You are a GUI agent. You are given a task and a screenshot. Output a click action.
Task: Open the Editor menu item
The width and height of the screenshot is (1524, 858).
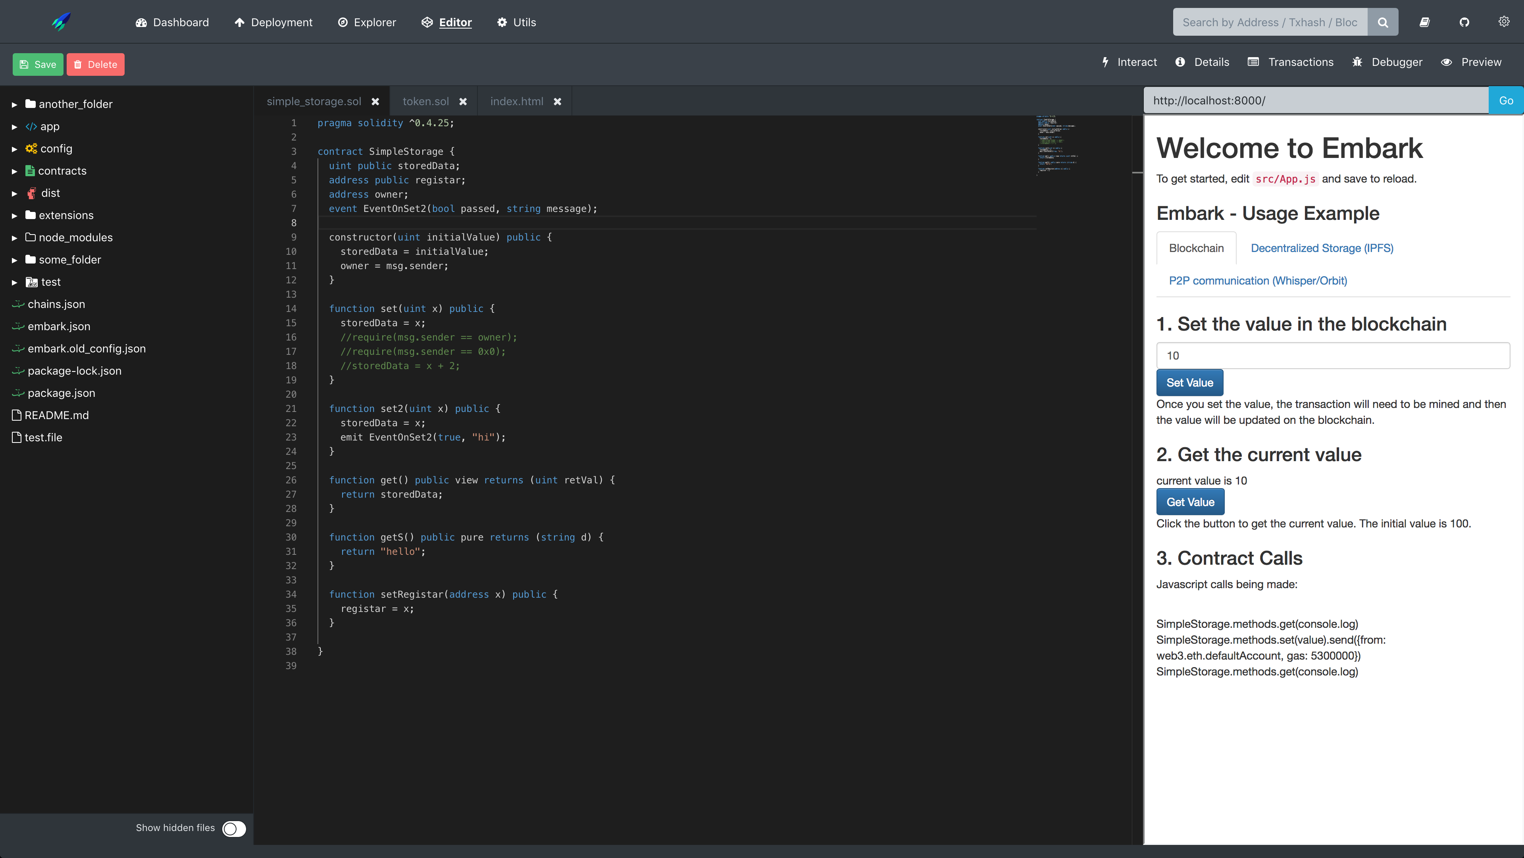pos(446,22)
